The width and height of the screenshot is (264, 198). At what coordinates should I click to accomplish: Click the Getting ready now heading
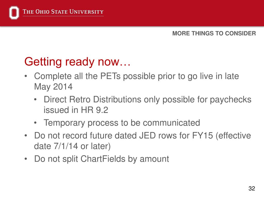tap(77, 62)
